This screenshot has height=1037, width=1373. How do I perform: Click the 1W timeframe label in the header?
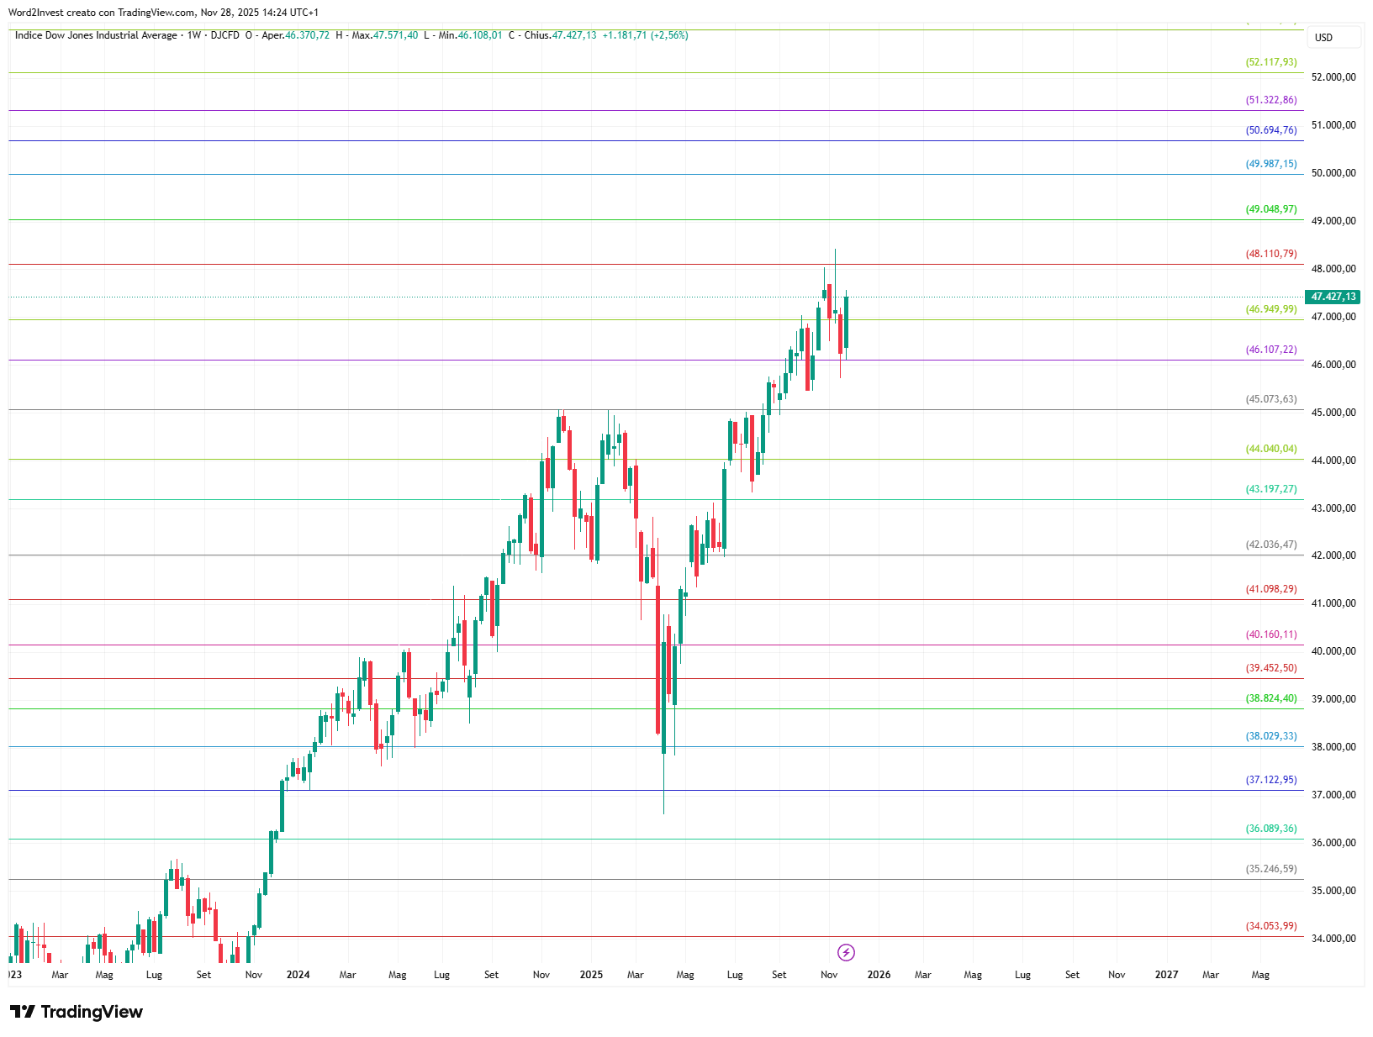pyautogui.click(x=194, y=35)
